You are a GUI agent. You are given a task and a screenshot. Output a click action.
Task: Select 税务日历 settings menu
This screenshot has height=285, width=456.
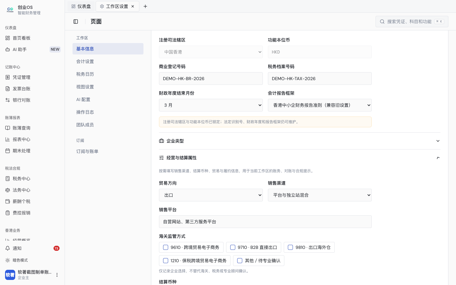tap(108, 74)
